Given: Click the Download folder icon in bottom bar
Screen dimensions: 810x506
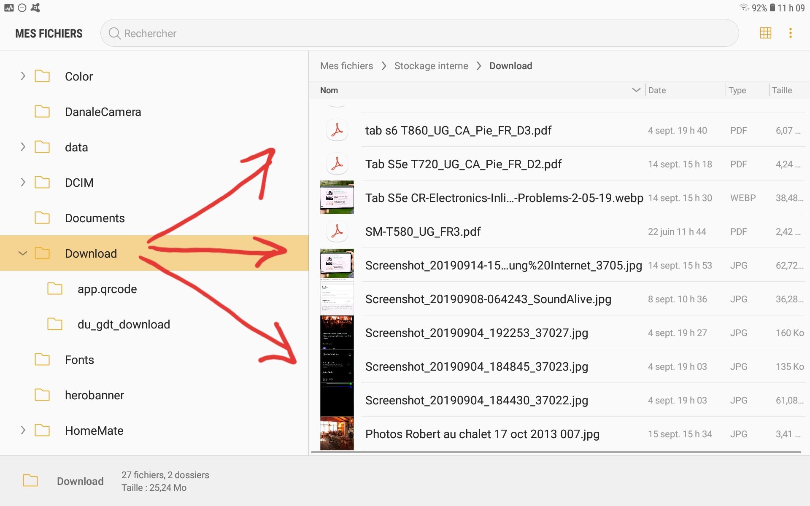Looking at the screenshot, I should (30, 480).
